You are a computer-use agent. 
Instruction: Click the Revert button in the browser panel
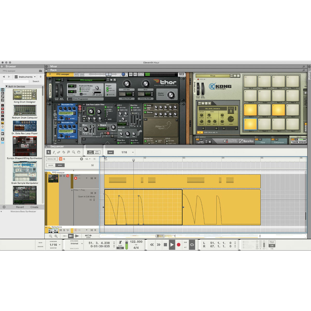(20, 207)
